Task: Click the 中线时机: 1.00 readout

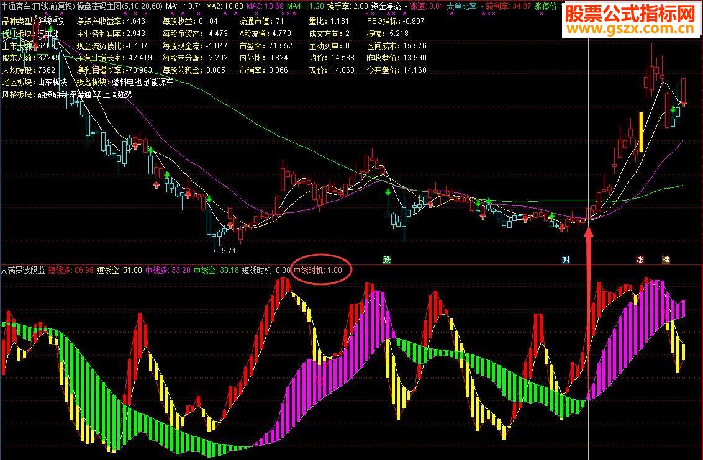Action: coord(318,271)
